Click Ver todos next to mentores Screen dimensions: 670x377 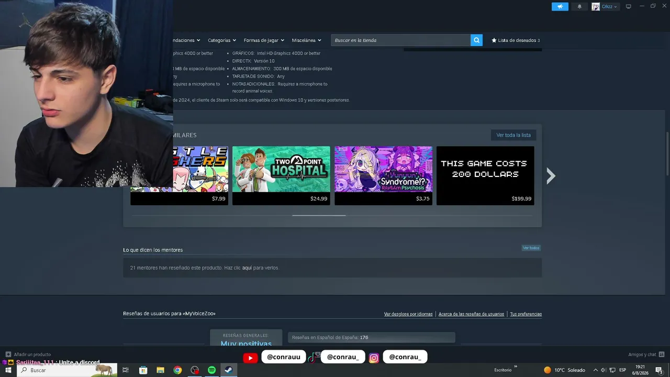[x=531, y=248]
